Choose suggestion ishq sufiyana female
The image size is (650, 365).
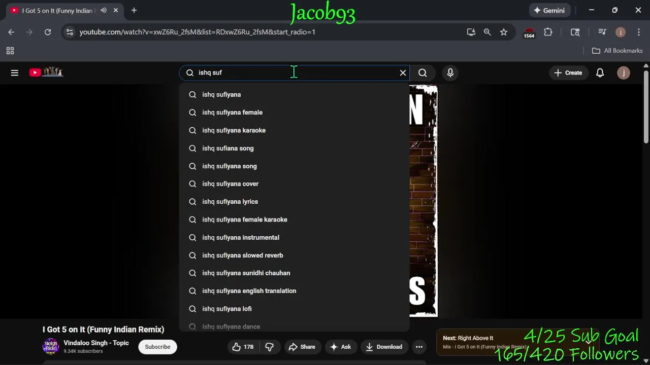tap(295, 113)
